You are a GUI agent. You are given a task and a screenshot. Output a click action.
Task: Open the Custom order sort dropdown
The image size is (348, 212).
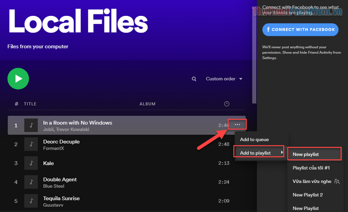point(224,79)
